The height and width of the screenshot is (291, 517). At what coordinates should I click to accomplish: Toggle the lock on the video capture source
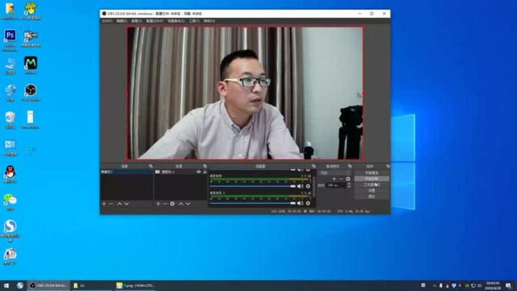pyautogui.click(x=205, y=172)
